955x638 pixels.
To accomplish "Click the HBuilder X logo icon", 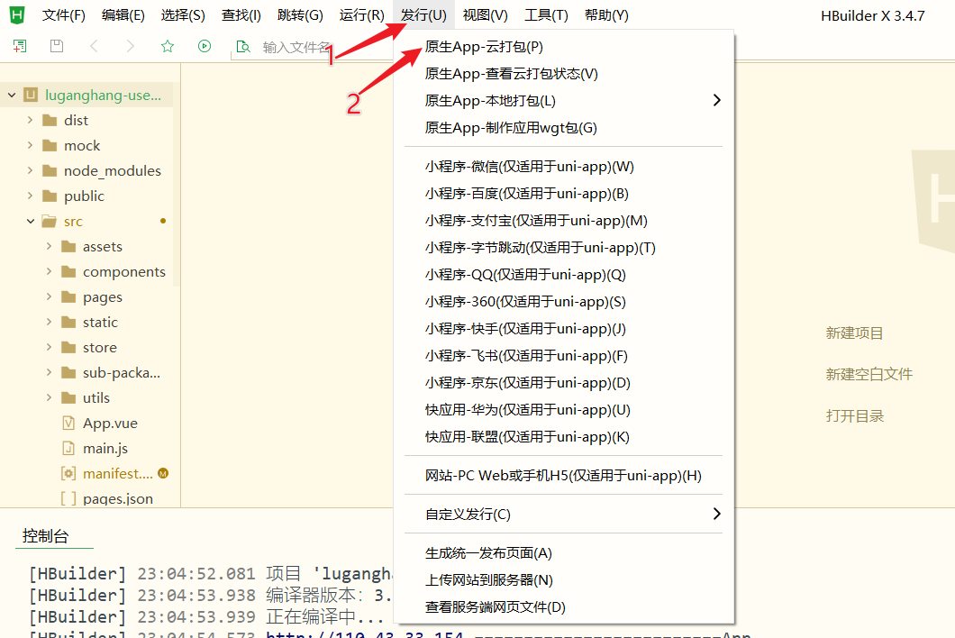I will 17,14.
